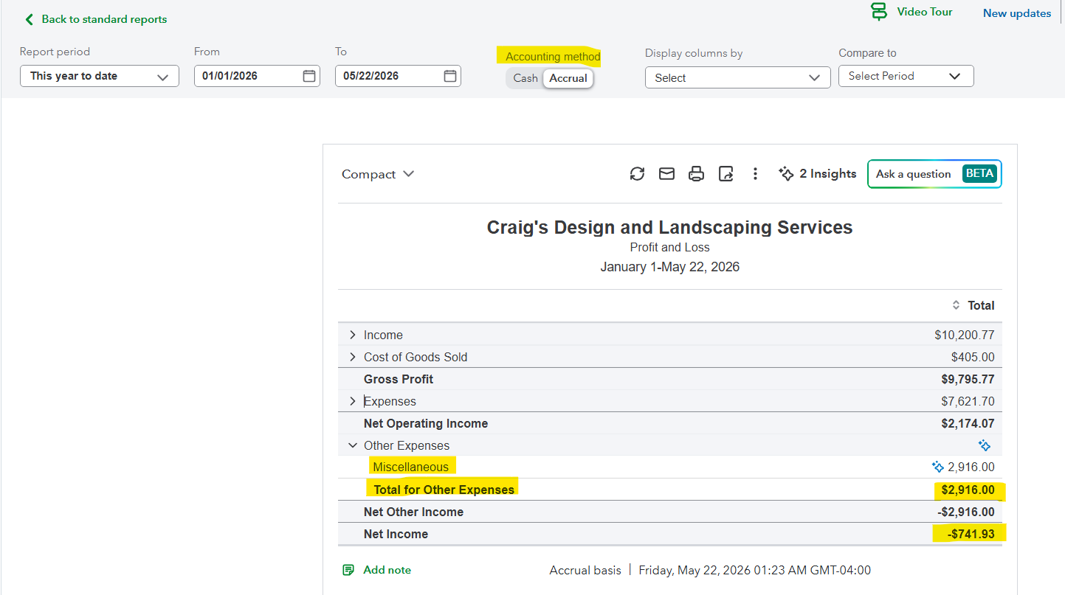
Task: Click the From date field 01/01/2026
Action: pyautogui.click(x=257, y=76)
